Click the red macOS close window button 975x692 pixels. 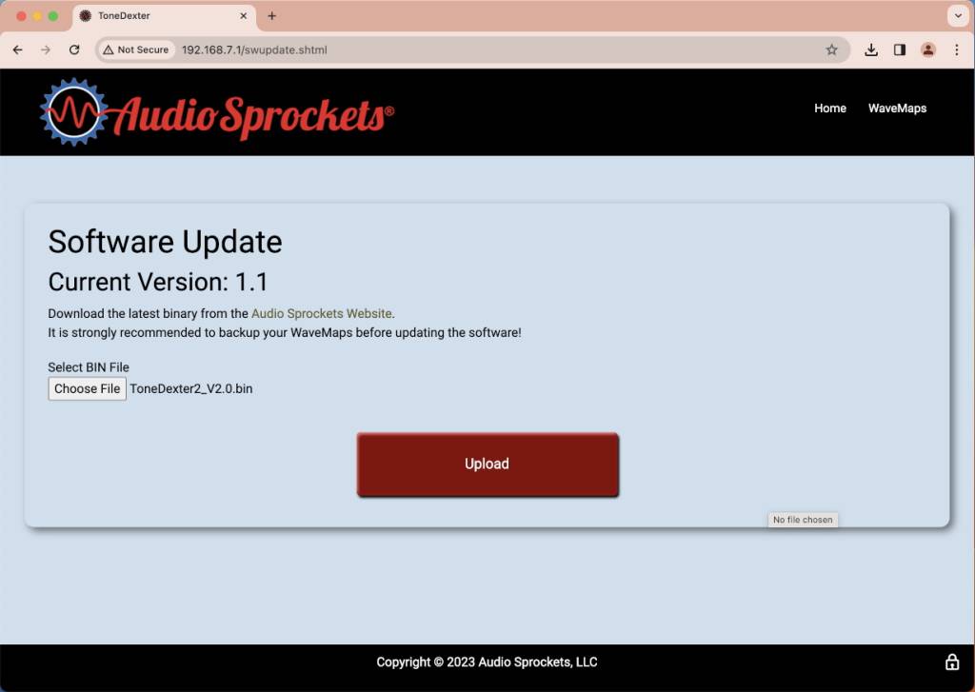coord(21,16)
